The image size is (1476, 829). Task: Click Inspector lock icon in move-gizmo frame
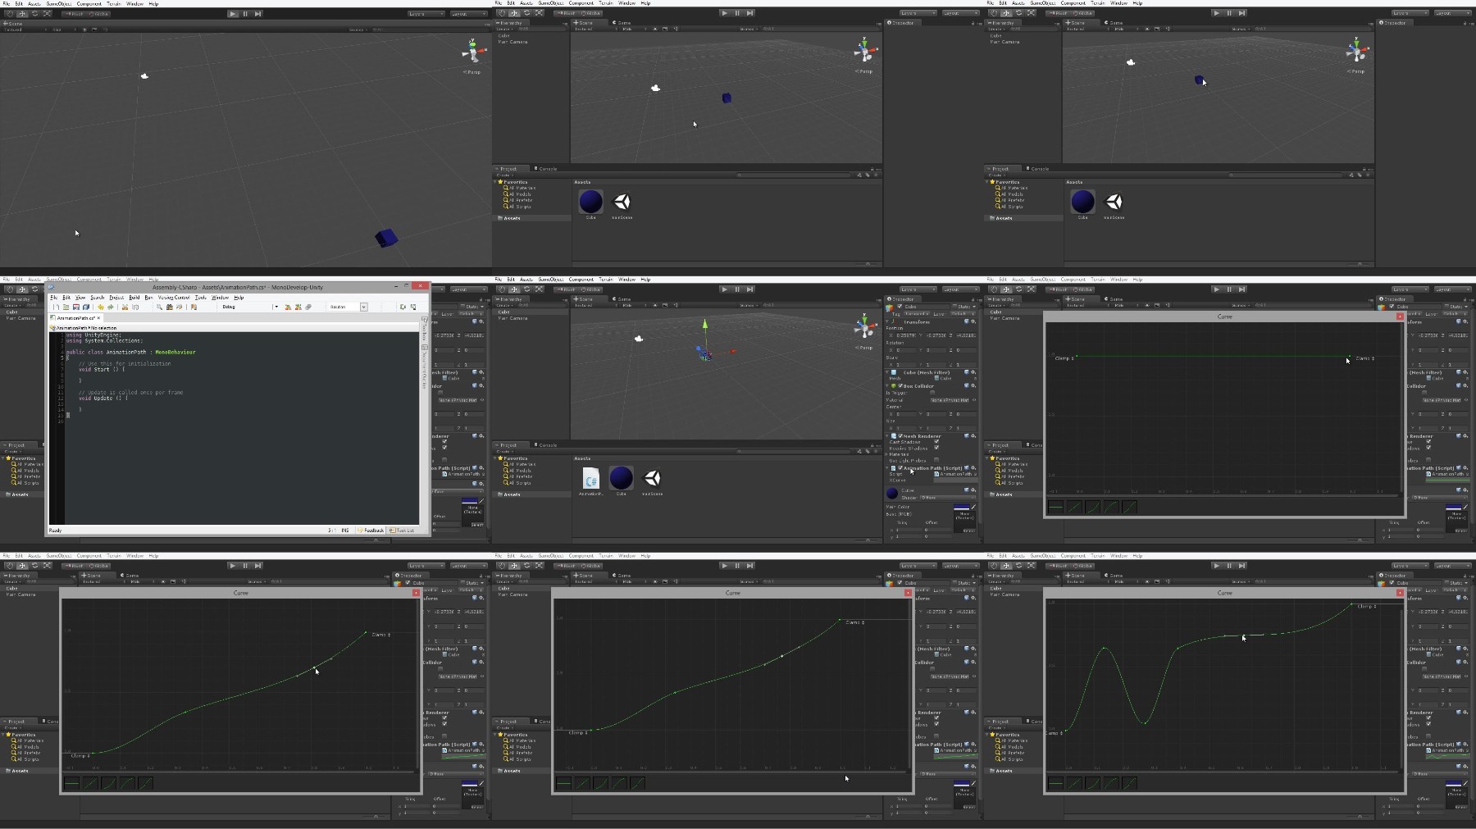click(x=973, y=299)
